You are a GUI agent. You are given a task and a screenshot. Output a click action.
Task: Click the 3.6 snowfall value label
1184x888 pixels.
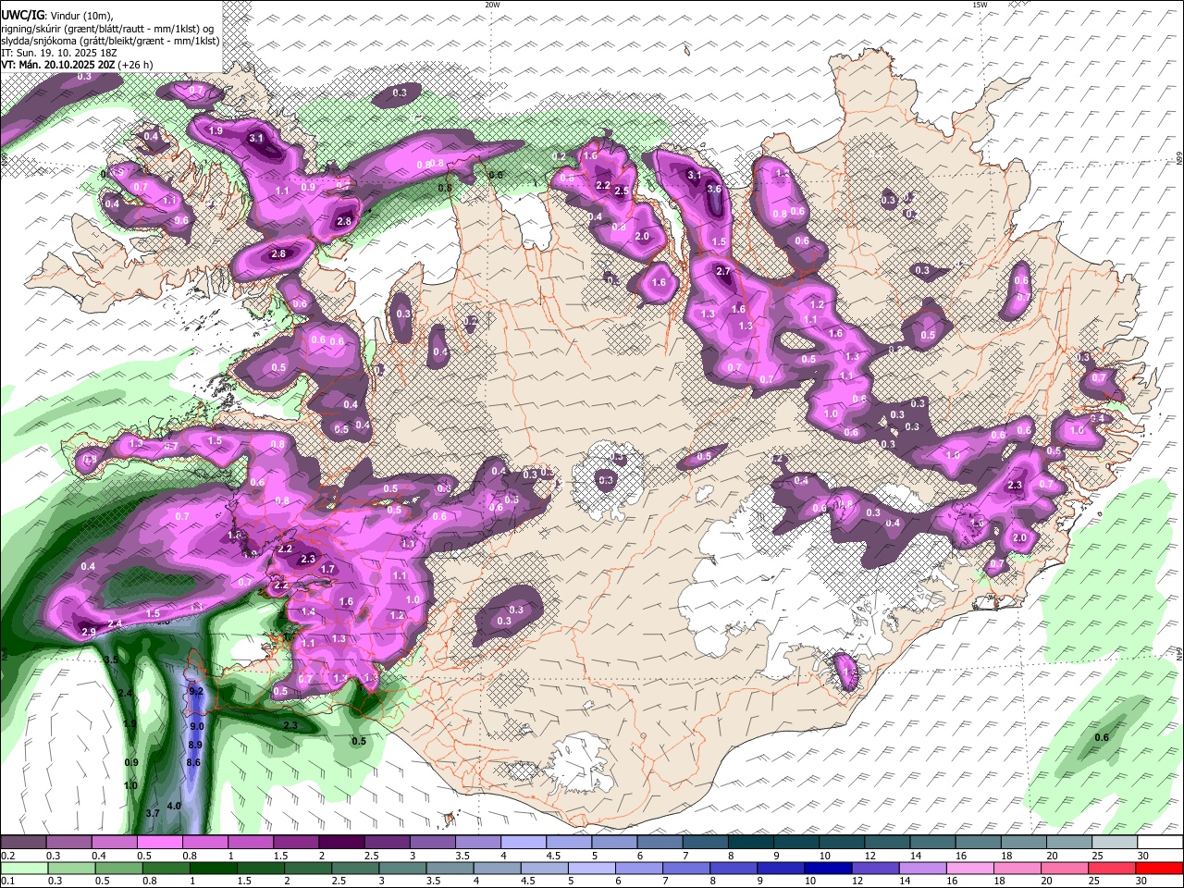[713, 189]
